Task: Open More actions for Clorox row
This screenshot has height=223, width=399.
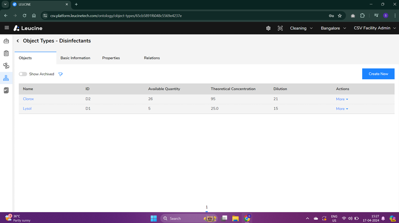Action: [x=342, y=99]
